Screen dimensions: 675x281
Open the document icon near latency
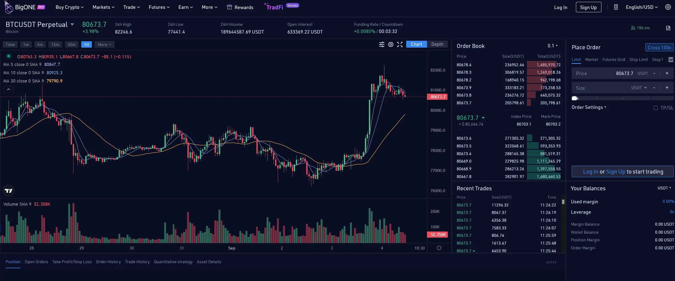point(668,28)
